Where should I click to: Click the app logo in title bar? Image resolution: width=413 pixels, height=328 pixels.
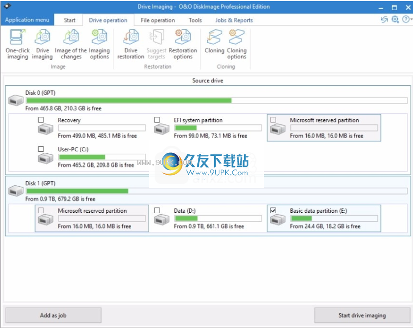click(x=7, y=6)
